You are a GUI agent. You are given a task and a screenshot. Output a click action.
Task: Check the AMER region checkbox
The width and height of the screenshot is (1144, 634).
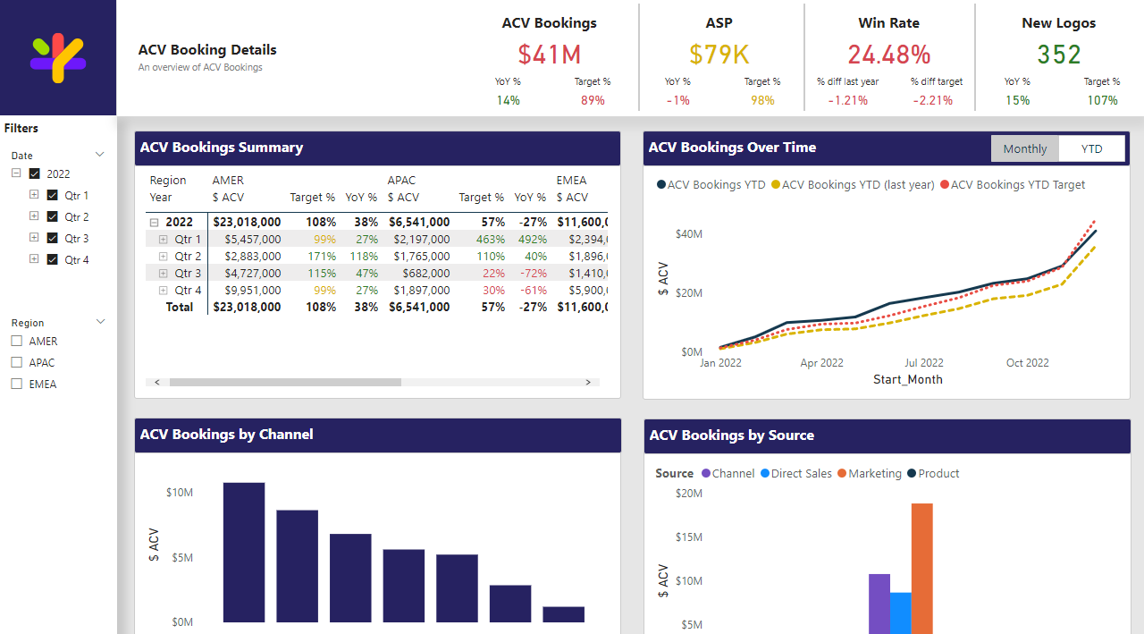point(16,341)
